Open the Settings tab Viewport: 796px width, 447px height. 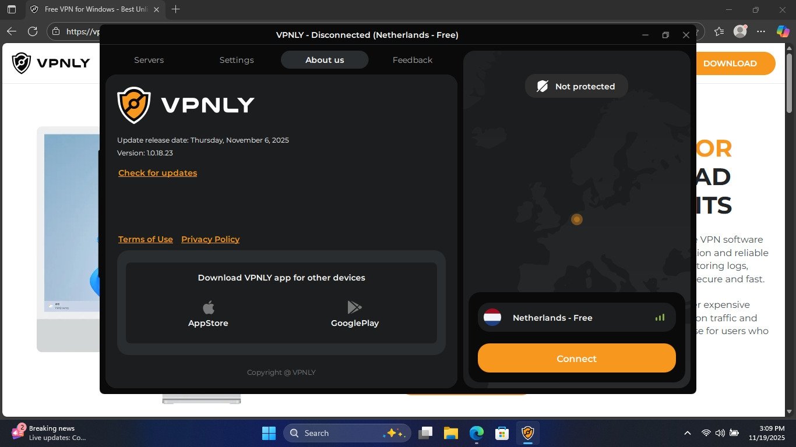[x=237, y=60]
